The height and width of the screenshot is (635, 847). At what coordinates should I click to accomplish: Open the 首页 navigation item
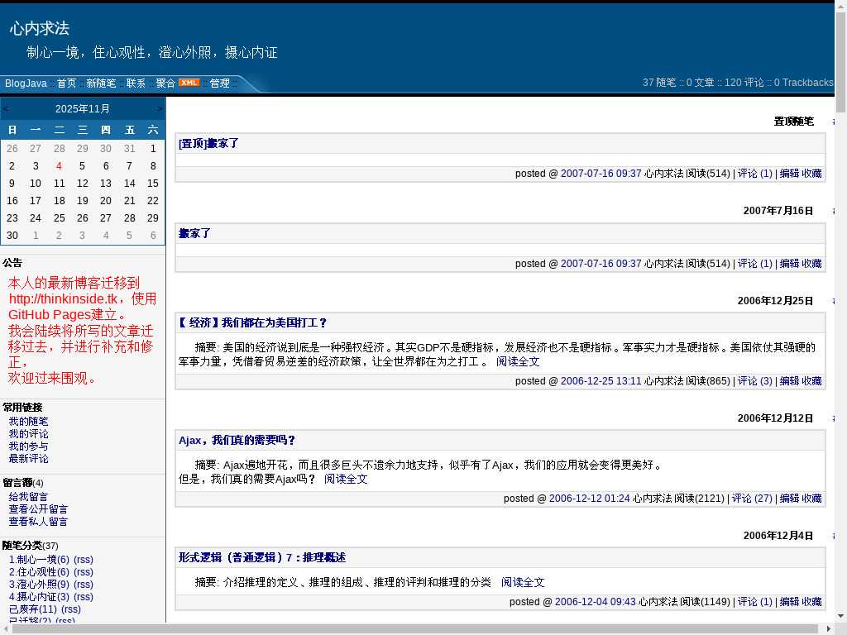pos(66,84)
